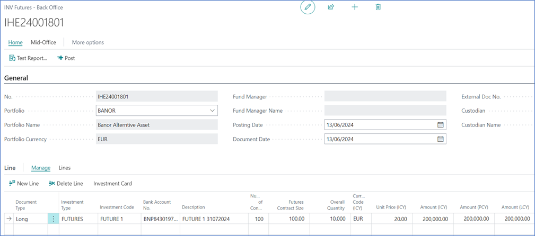Run Test Report action
Screen dimensions: 535x236
tap(28, 58)
